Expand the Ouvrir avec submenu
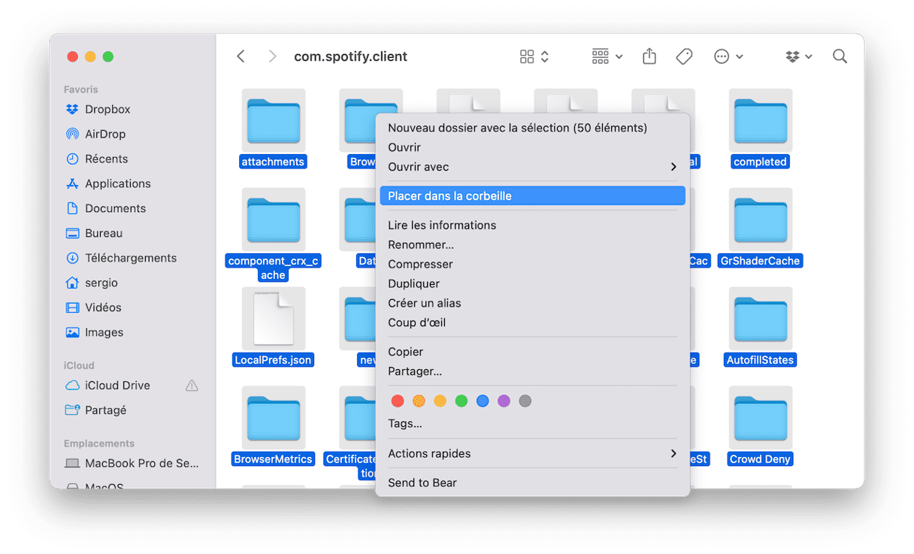 tap(532, 167)
